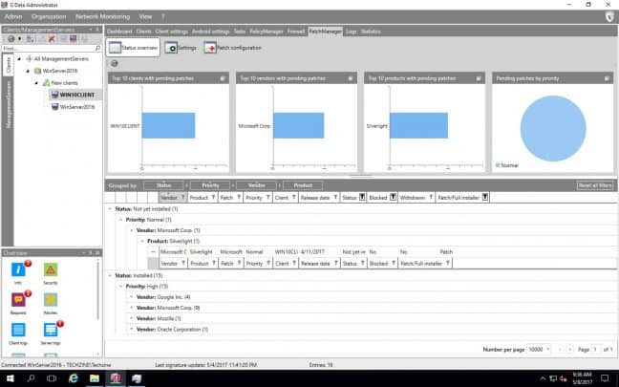The image size is (619, 387).
Task: Click G Data shield icon in menu bar
Action: point(609,16)
